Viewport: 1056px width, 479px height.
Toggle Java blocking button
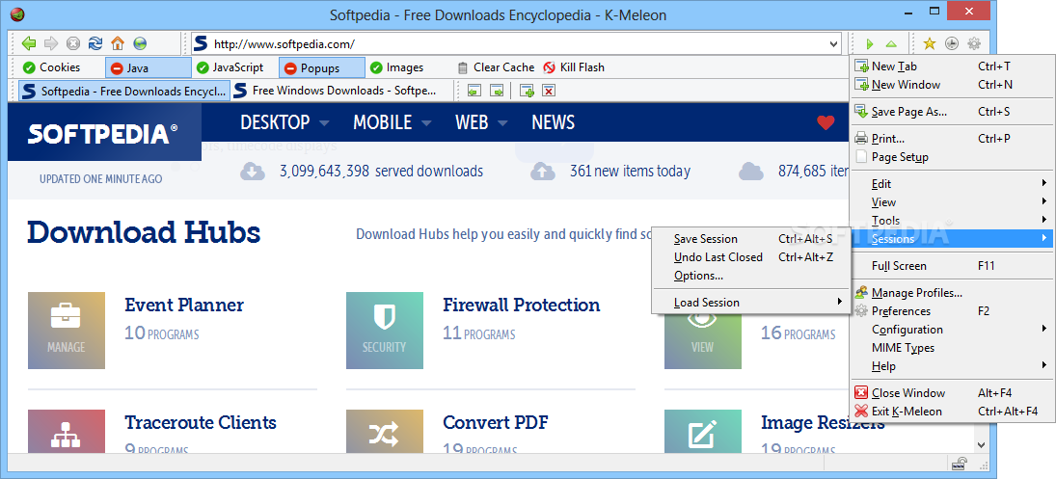(x=149, y=67)
